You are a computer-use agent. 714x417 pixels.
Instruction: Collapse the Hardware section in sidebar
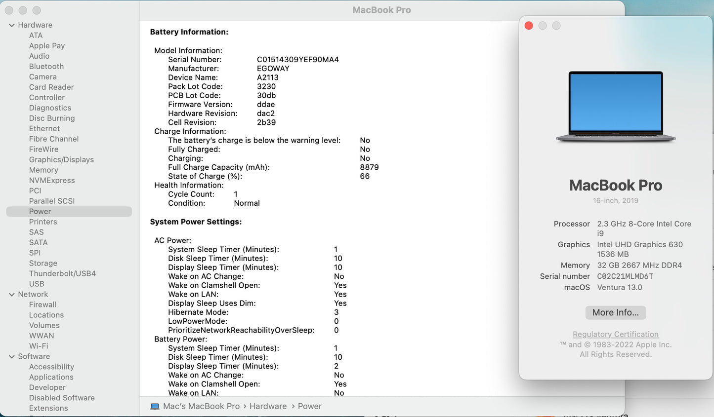(11, 25)
